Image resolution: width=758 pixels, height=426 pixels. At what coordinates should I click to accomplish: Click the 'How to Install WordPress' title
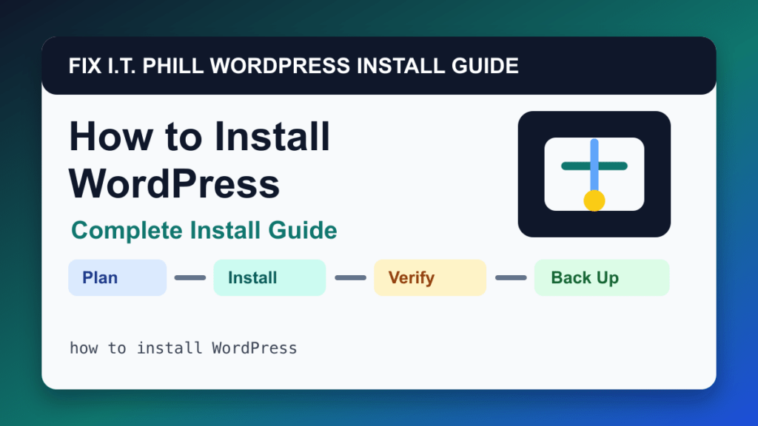[199, 160]
